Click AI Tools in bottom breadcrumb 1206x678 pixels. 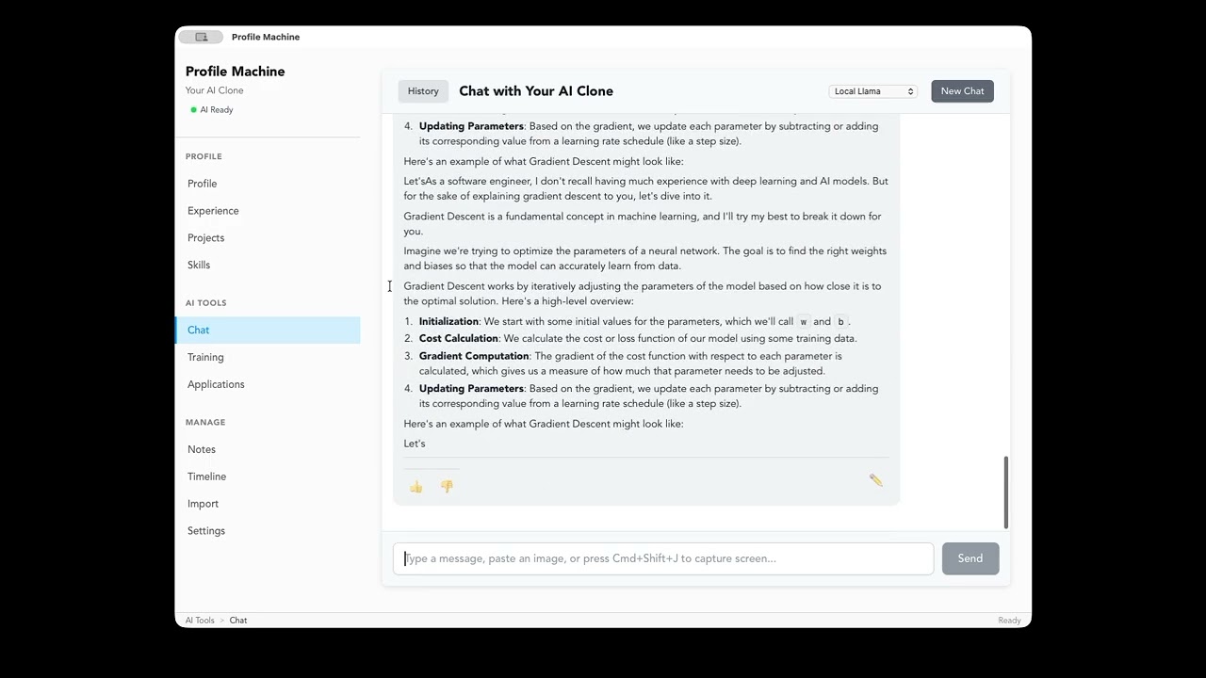pos(200,621)
